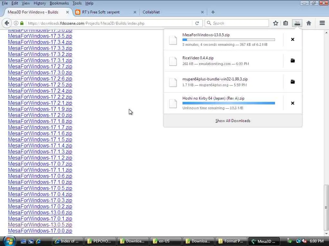Open the Help menu
Screen dimensions: 329x246
tap(89, 3)
